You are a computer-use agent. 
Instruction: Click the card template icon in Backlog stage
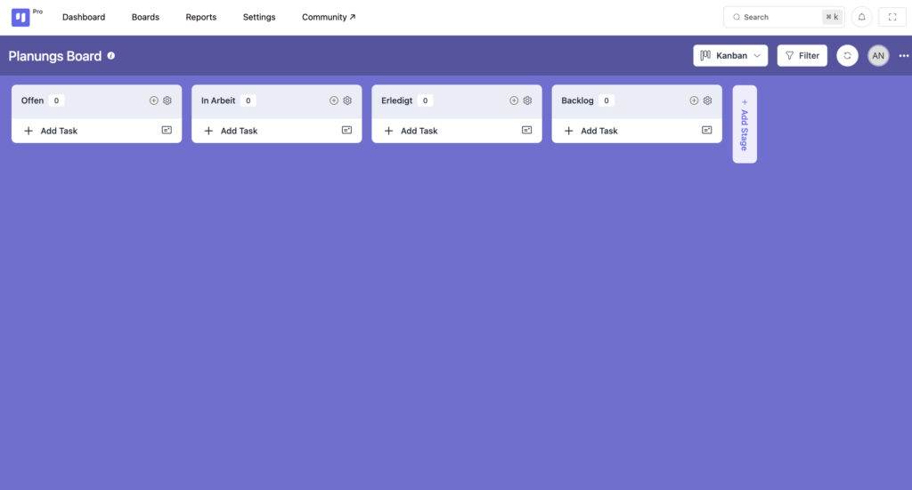pos(706,130)
